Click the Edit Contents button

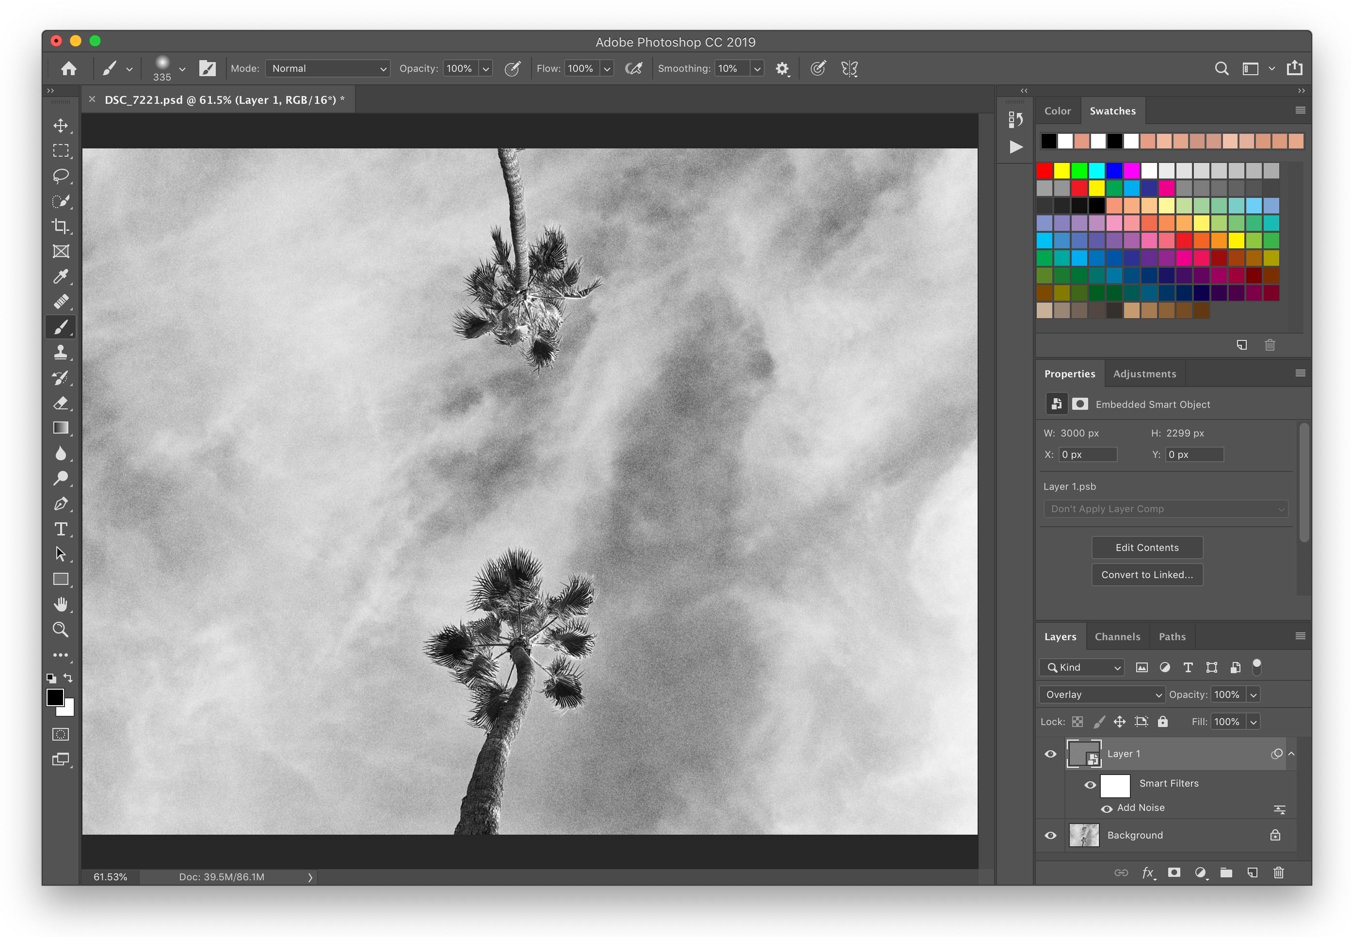click(x=1147, y=547)
